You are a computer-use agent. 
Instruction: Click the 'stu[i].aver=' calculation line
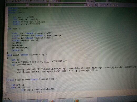[57, 71]
